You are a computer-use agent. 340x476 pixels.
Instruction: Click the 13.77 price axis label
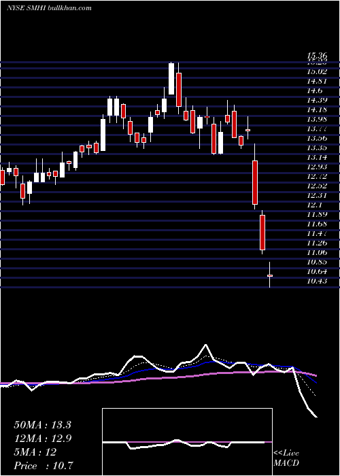[x=317, y=129]
